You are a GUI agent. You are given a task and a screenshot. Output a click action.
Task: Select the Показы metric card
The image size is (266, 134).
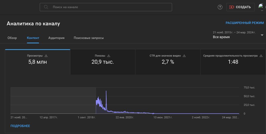pos(103,62)
